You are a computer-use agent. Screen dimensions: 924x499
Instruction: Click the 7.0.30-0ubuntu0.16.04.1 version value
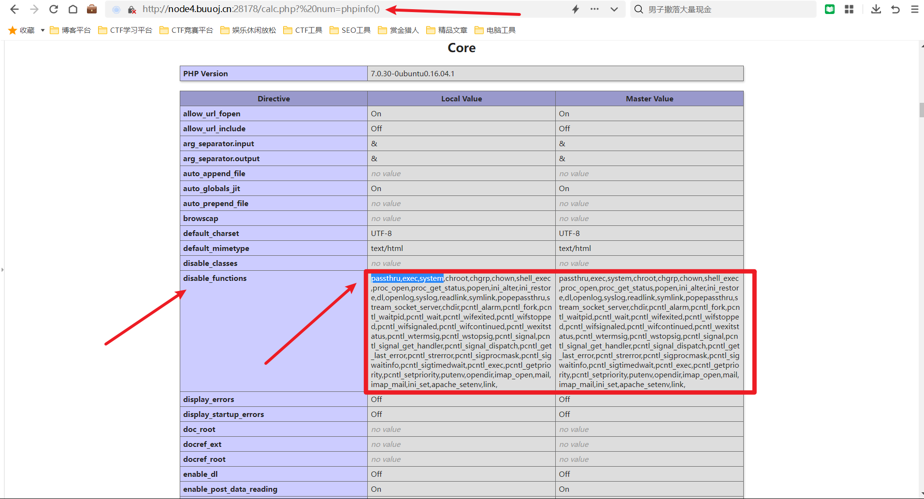[413, 73]
